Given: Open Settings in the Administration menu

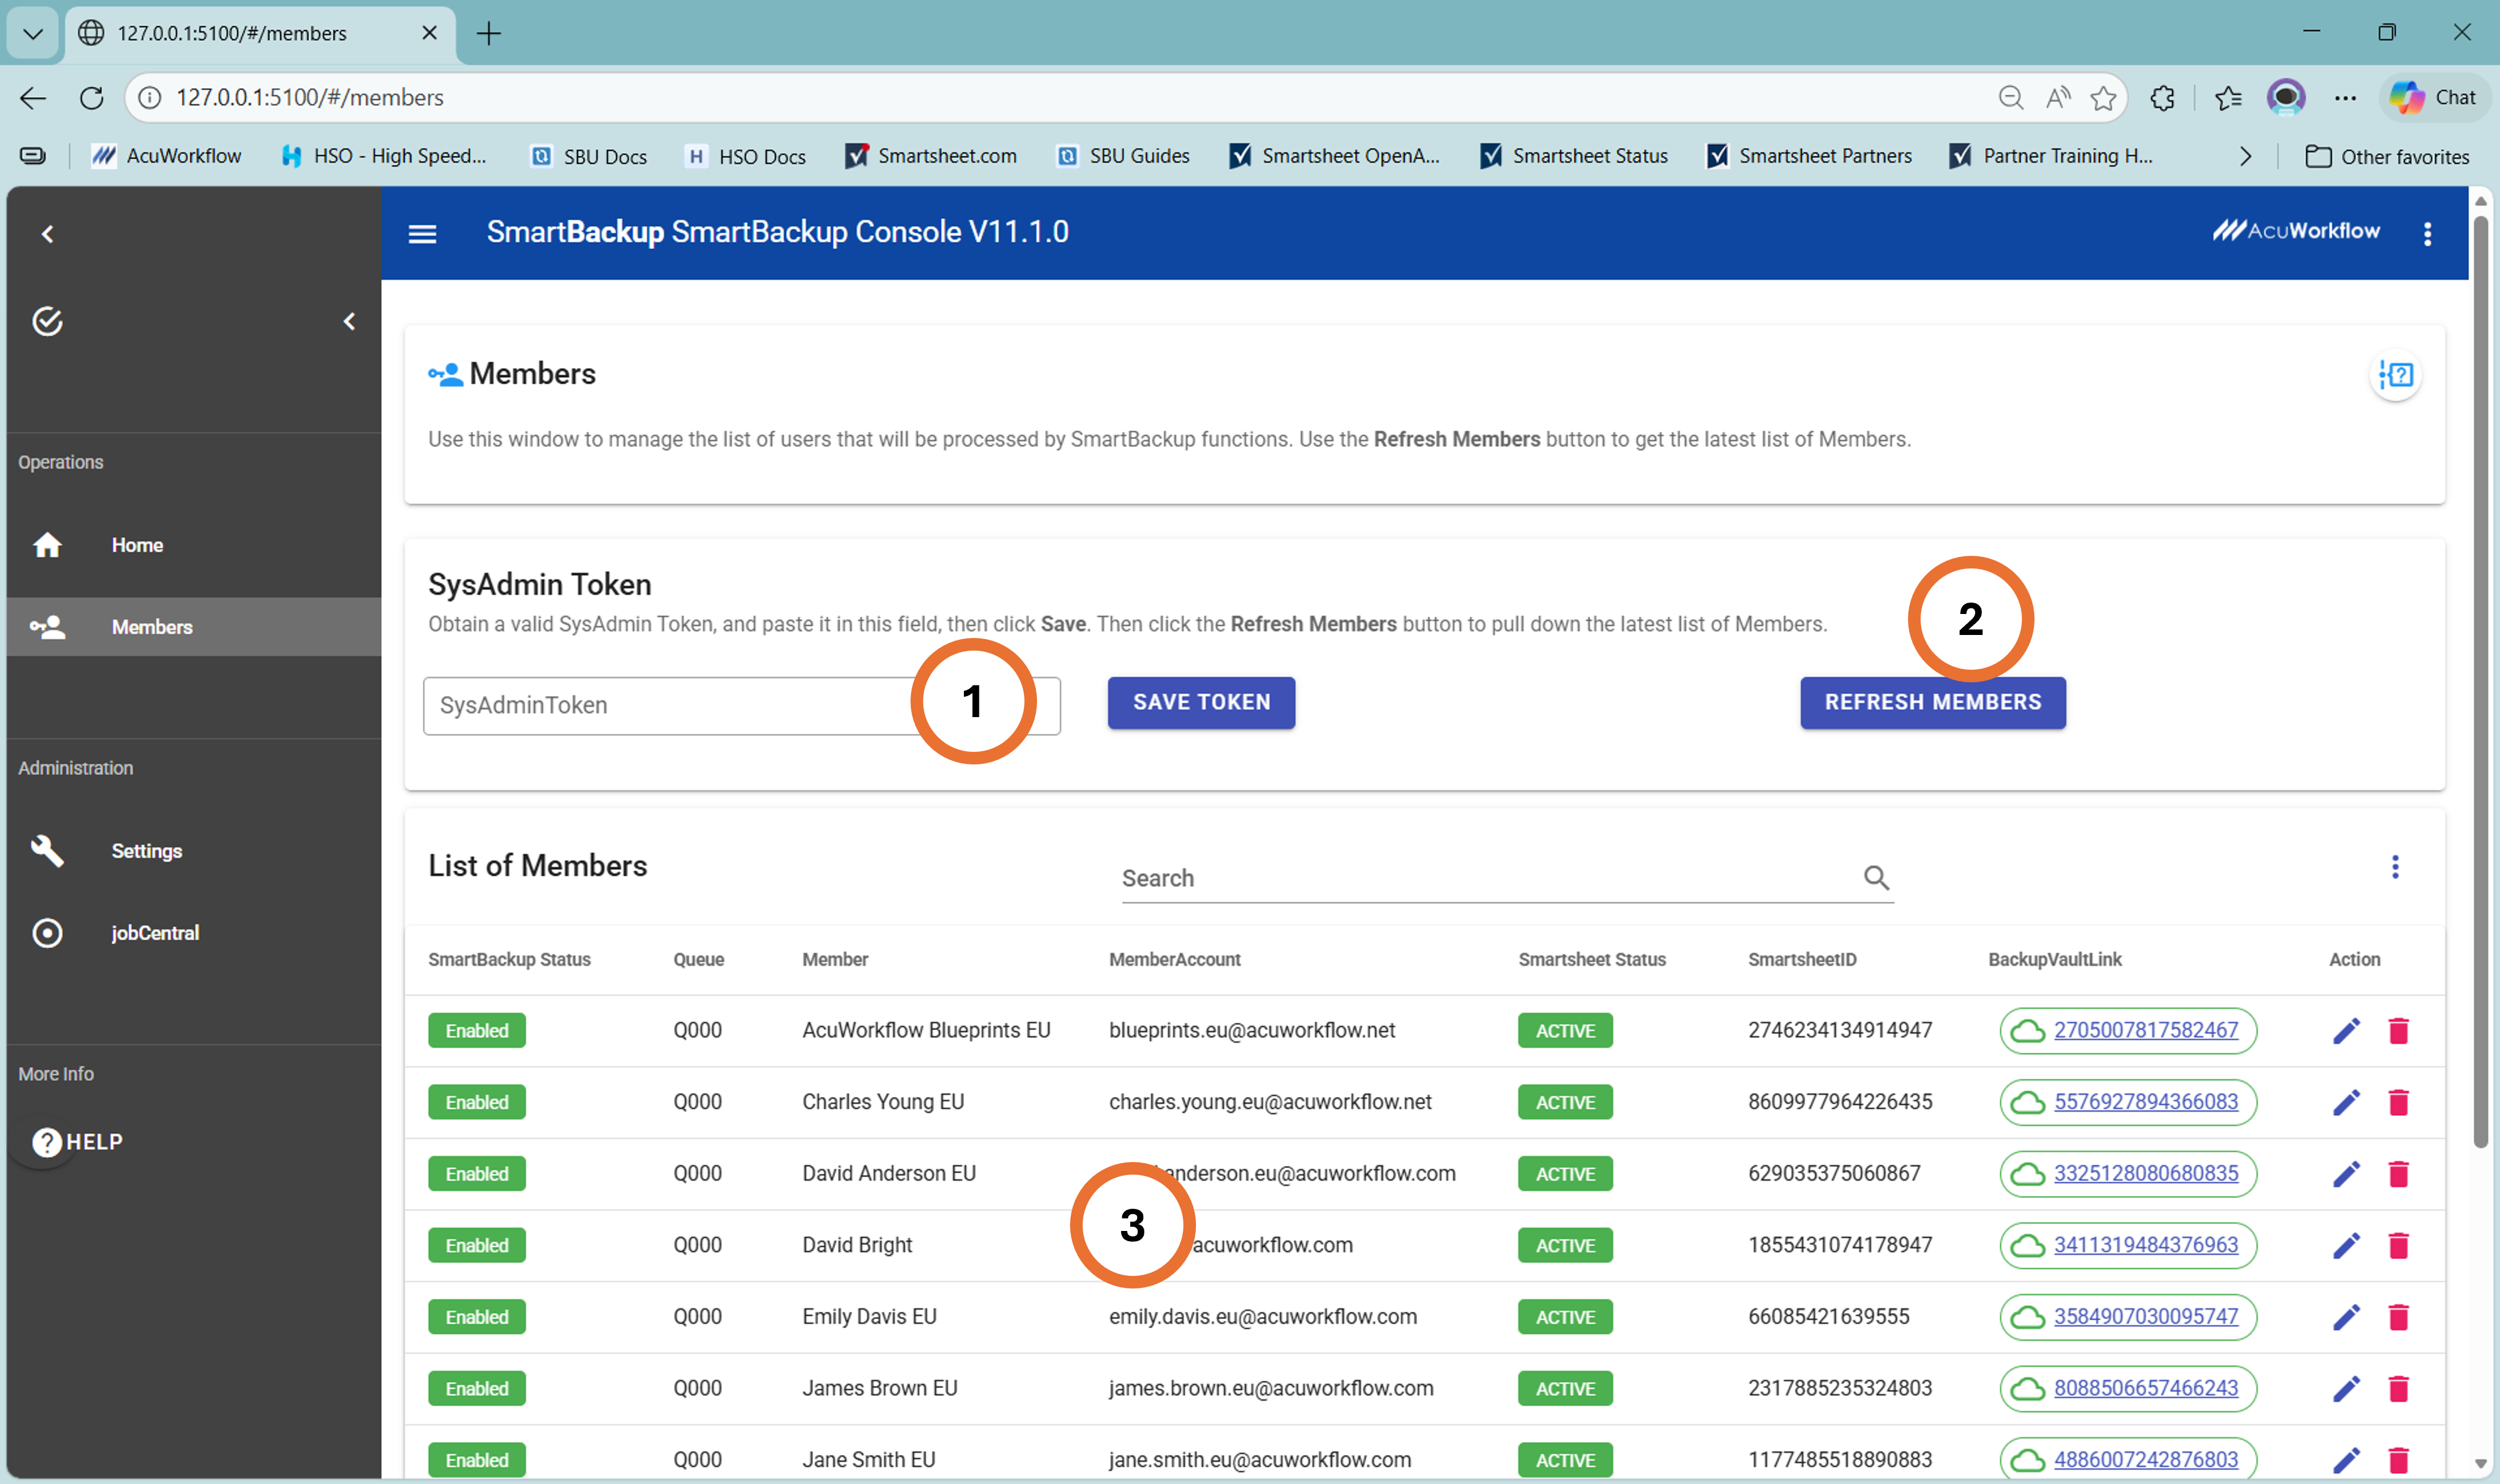Looking at the screenshot, I should (x=146, y=851).
